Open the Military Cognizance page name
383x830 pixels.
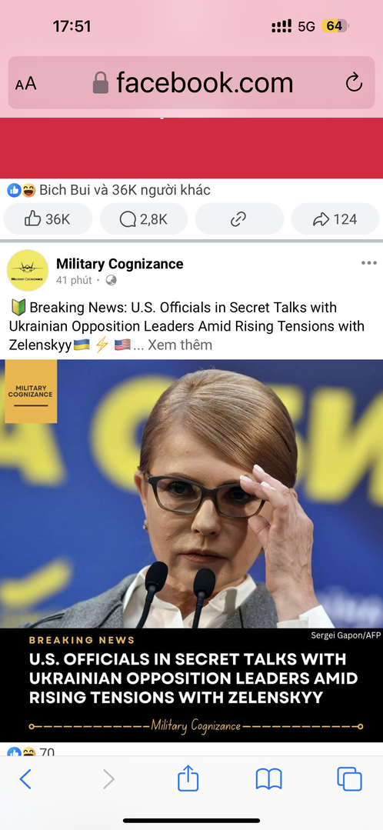click(x=119, y=264)
